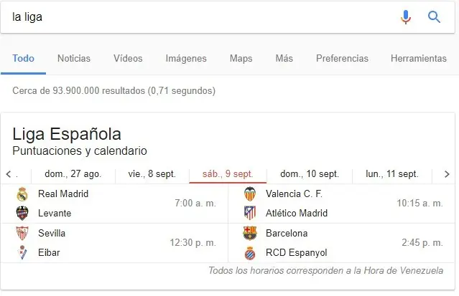Open the Preferencias settings link

pos(342,59)
